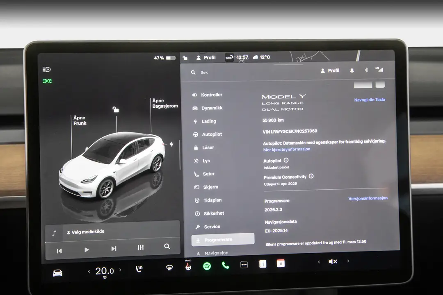Open the Kontroller menu
The image size is (443, 295).
(207, 95)
